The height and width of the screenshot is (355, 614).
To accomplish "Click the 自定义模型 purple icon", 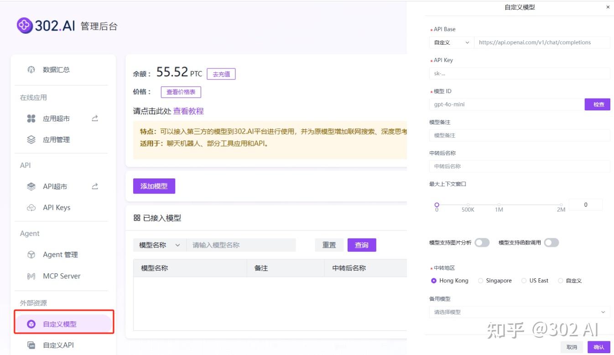I will [x=31, y=324].
